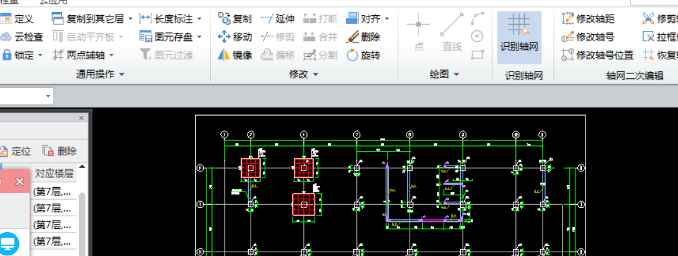
Task: Choose the 直线 line drawing tool
Action: click(452, 32)
